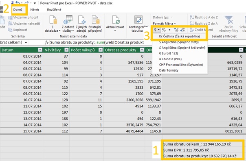Viewport: 246px width, 161px height.
Task: Click Vložením připojit in clipboard group
Action: pyautogui.click(x=23, y=17)
